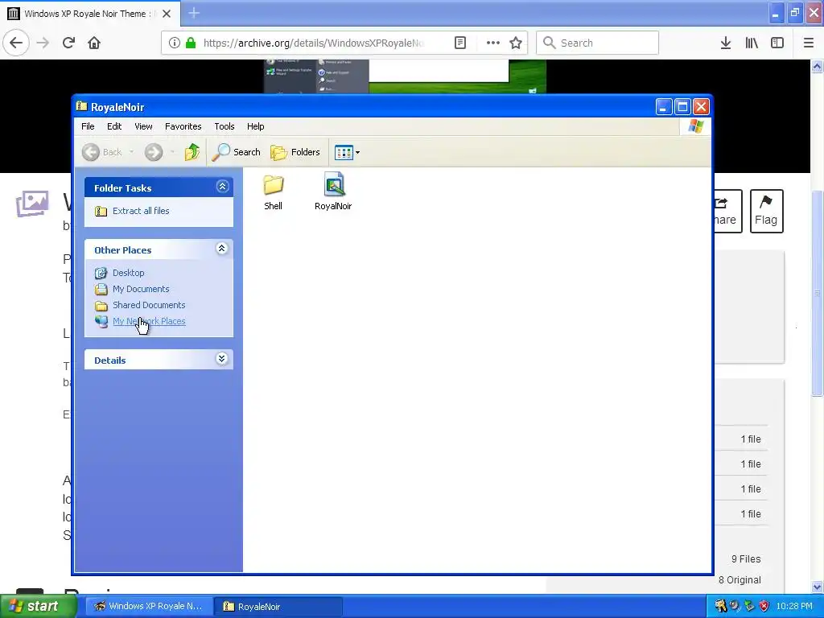Open Firefox Library icon

pos(752,43)
